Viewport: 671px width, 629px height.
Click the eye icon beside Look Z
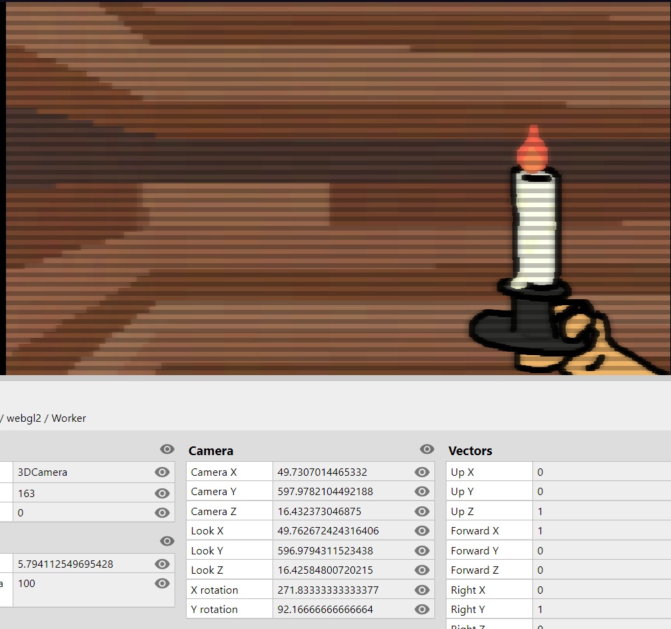(421, 570)
